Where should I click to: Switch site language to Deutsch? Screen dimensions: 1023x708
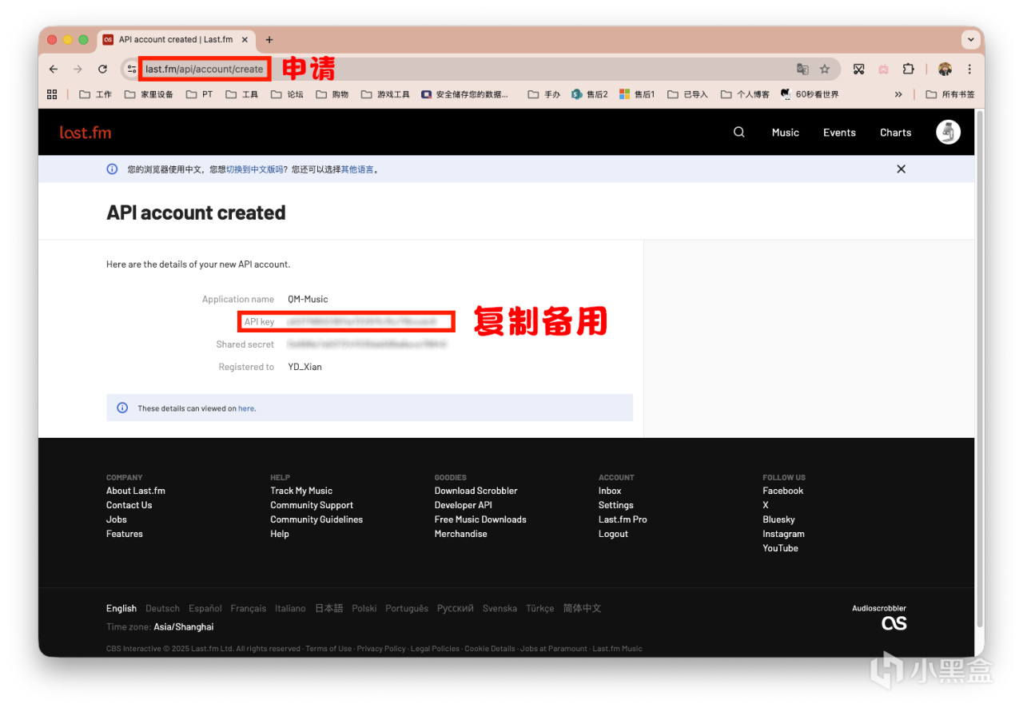(162, 608)
